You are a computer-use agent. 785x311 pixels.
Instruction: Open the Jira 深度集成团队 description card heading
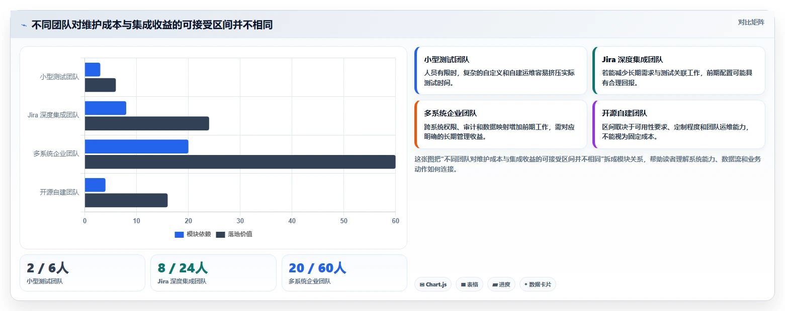coord(632,60)
